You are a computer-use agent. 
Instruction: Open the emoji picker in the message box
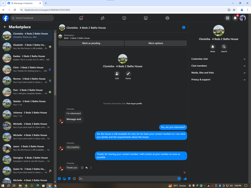(x=179, y=178)
